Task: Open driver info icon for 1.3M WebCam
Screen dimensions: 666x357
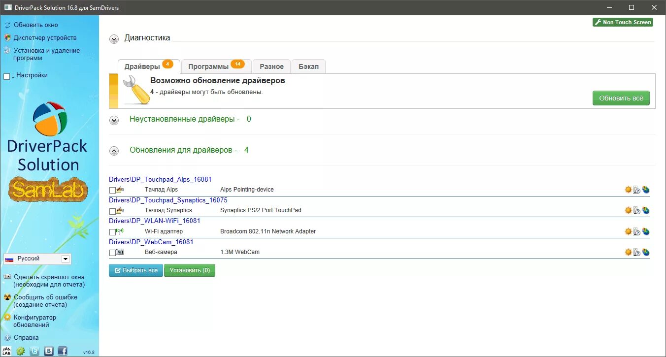Action: [636, 252]
